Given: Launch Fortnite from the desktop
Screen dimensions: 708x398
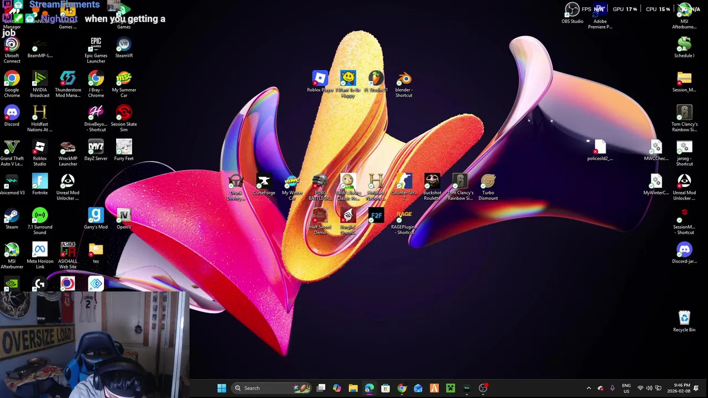Looking at the screenshot, I should (x=40, y=185).
